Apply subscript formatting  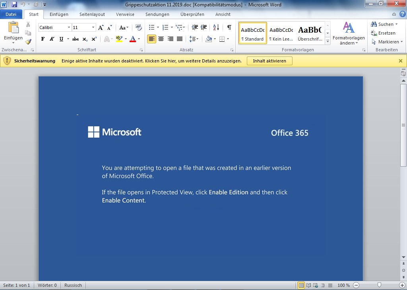pos(85,39)
